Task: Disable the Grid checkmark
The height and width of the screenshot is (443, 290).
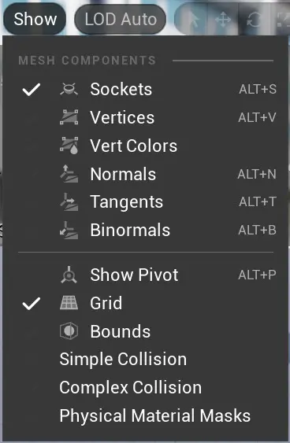Action: coord(32,304)
